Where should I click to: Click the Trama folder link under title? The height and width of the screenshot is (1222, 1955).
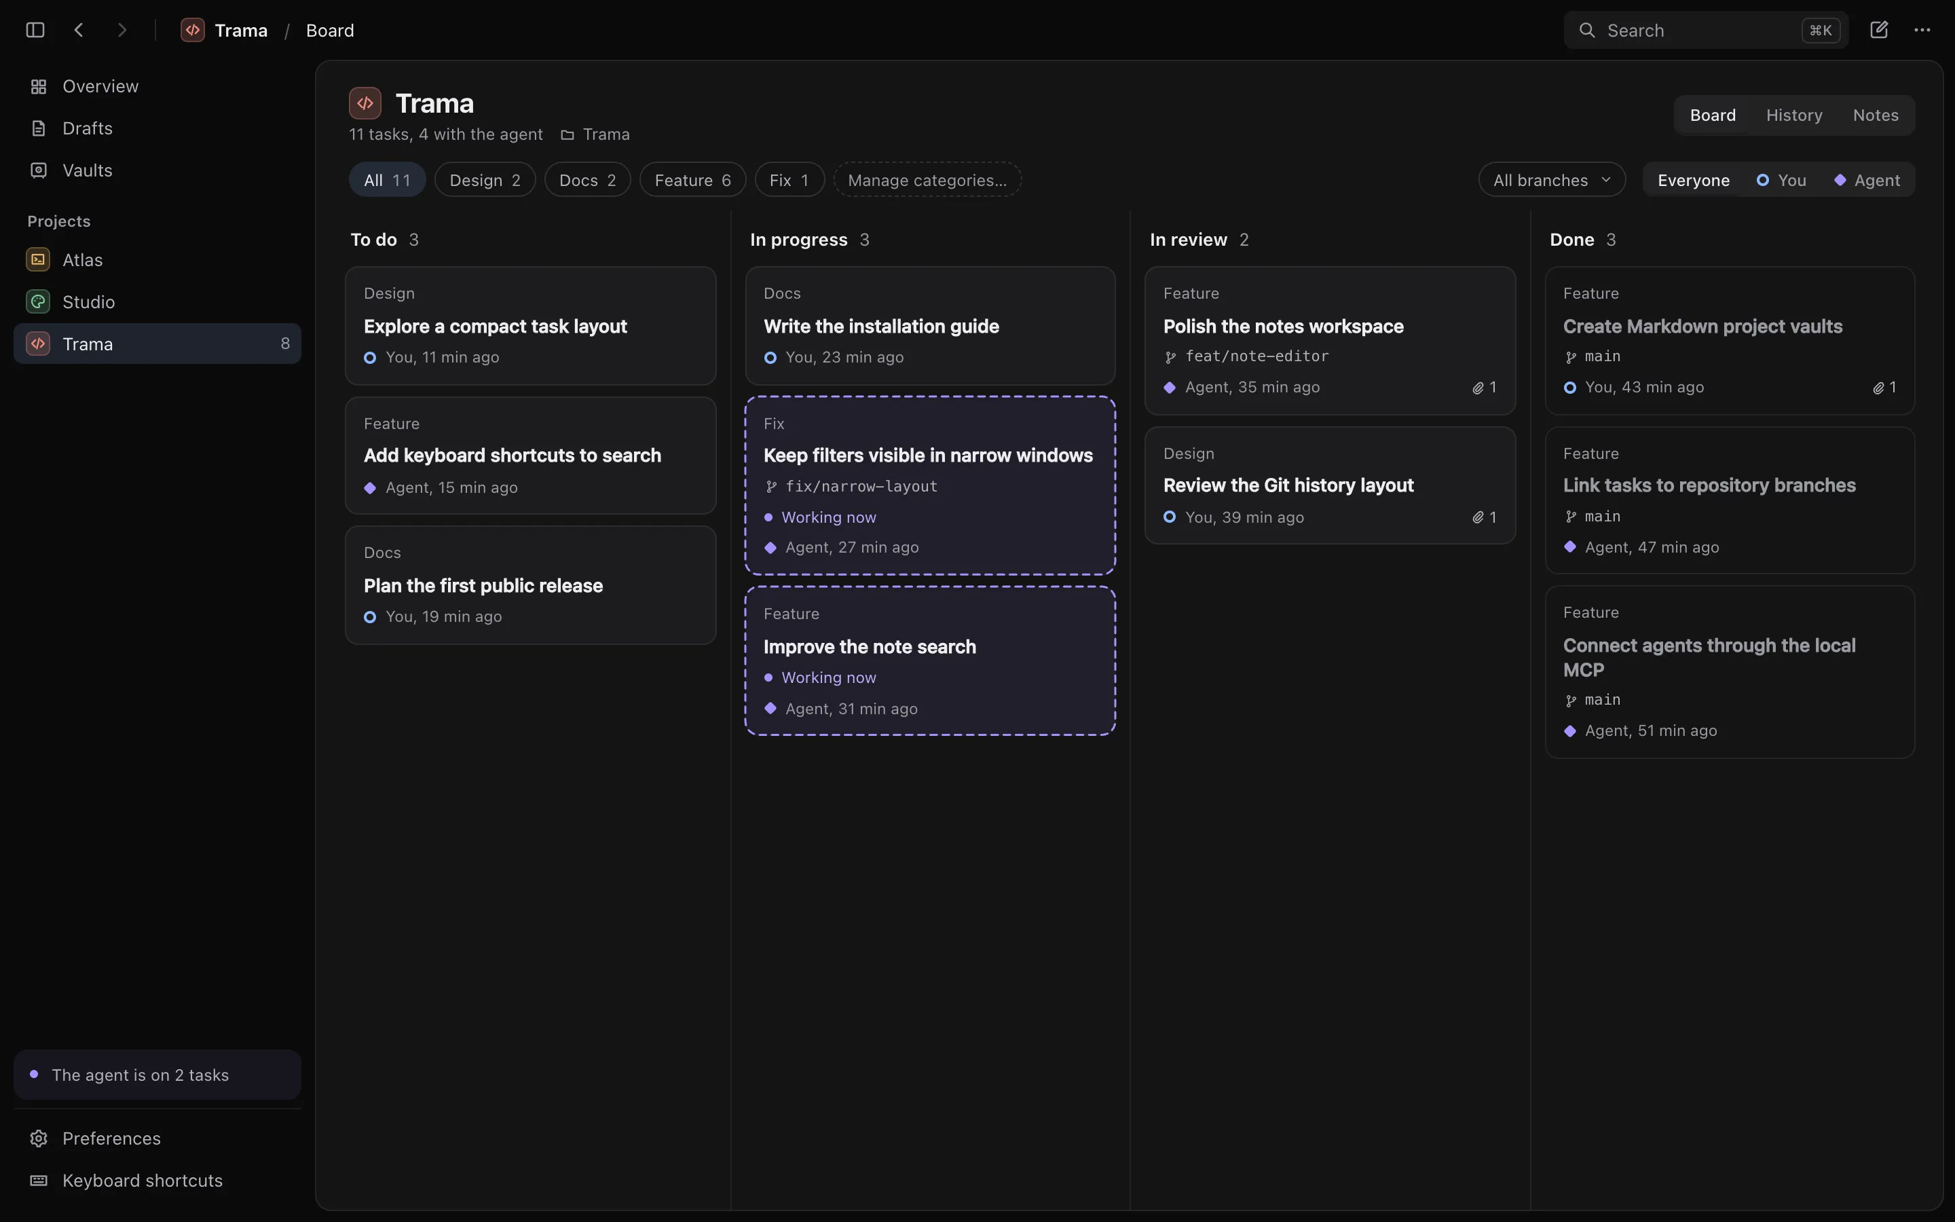tap(595, 134)
